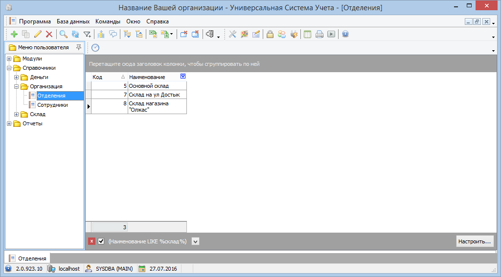Click the clock icon above the grid

click(95, 47)
